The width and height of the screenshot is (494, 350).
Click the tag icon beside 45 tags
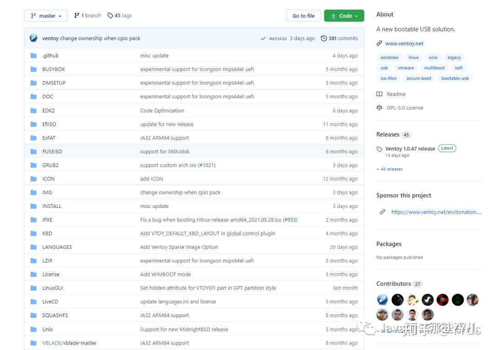110,16
